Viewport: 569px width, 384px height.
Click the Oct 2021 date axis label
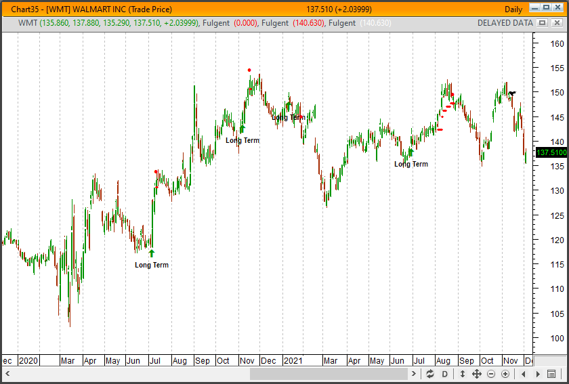[x=487, y=361]
